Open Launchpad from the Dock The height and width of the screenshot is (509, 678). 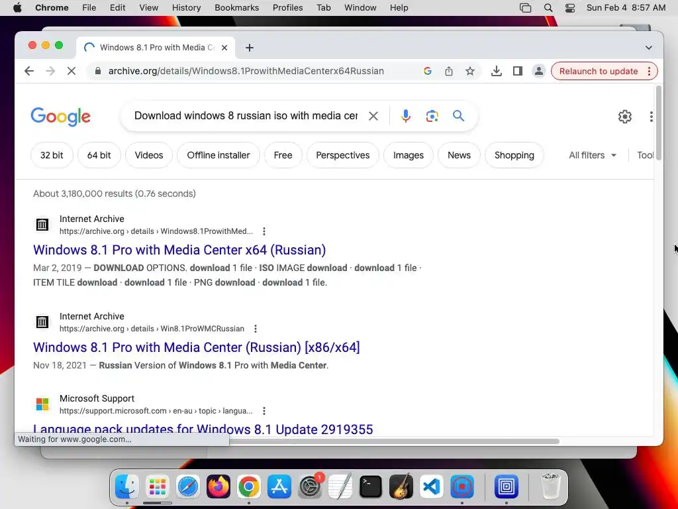158,486
